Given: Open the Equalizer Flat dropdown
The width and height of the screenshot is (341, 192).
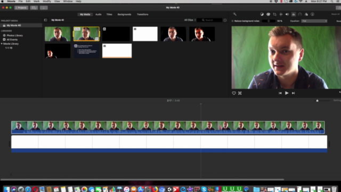Looking at the screenshot, I should point(314,21).
